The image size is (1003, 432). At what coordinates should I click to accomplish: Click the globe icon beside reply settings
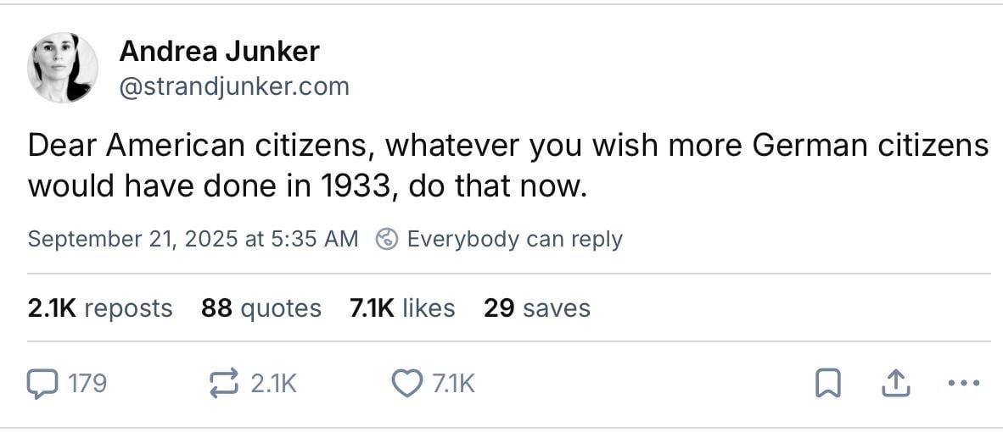(387, 239)
